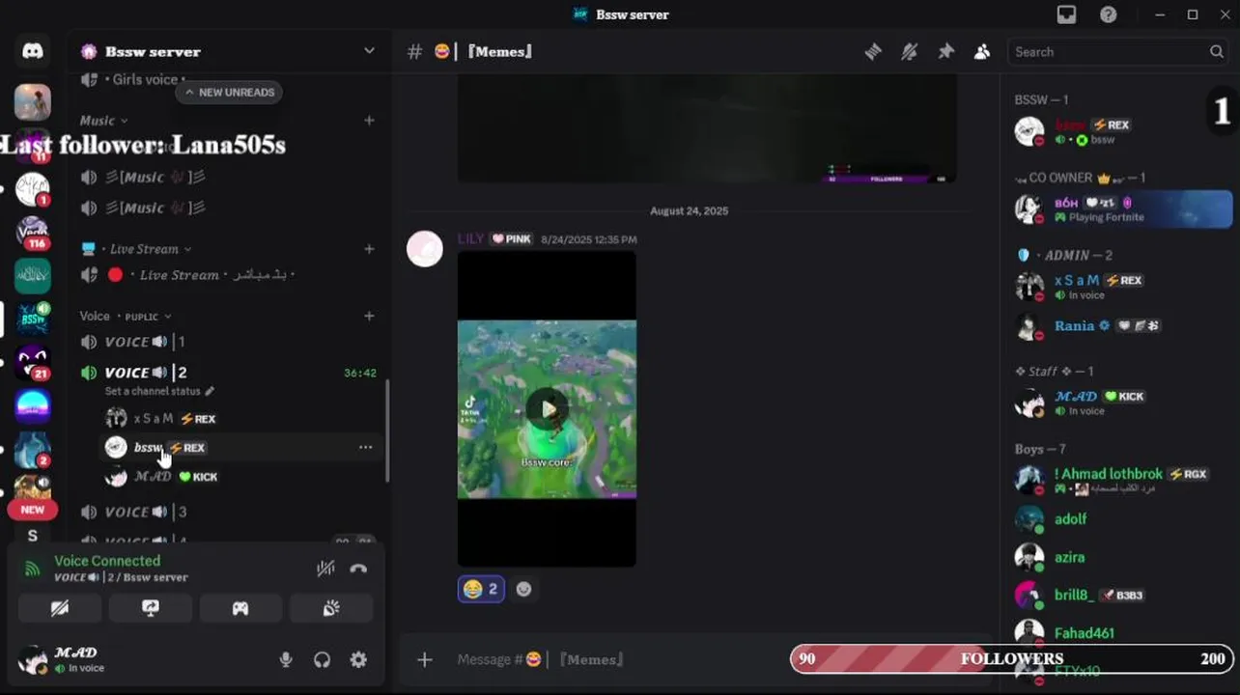This screenshot has height=695, width=1240.
Task: Open the server icon labeled S
Action: [x=33, y=535]
